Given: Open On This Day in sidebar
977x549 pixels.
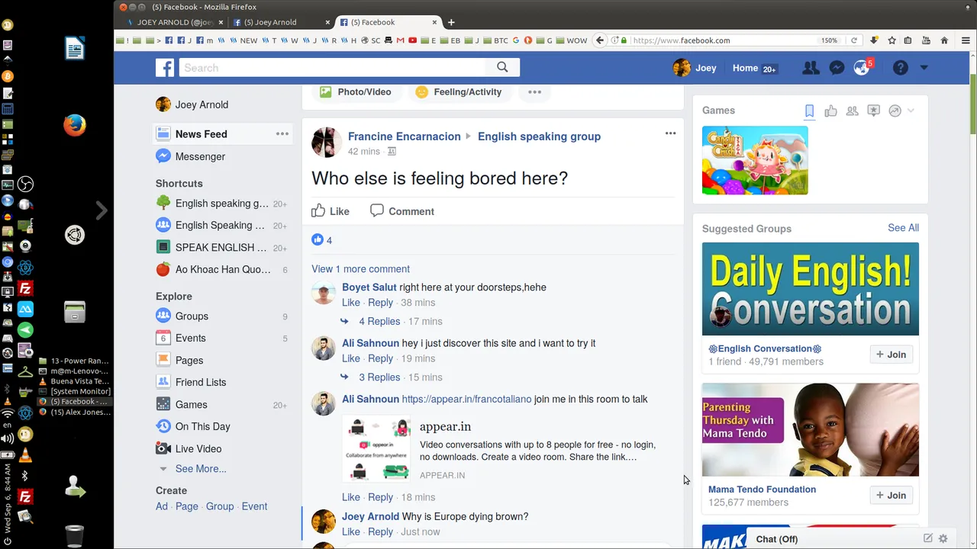Looking at the screenshot, I should (x=202, y=426).
